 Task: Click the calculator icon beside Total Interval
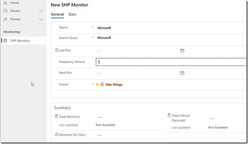[169, 115]
